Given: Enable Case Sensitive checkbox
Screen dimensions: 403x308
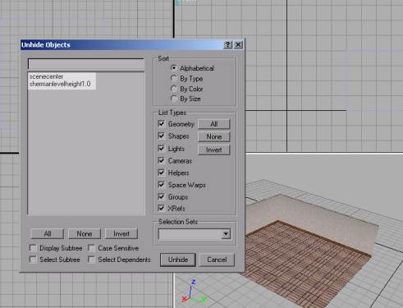Looking at the screenshot, I should pyautogui.click(x=91, y=248).
